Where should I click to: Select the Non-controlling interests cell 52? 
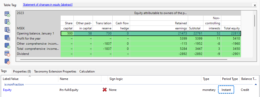pyautogui.click(x=212, y=33)
